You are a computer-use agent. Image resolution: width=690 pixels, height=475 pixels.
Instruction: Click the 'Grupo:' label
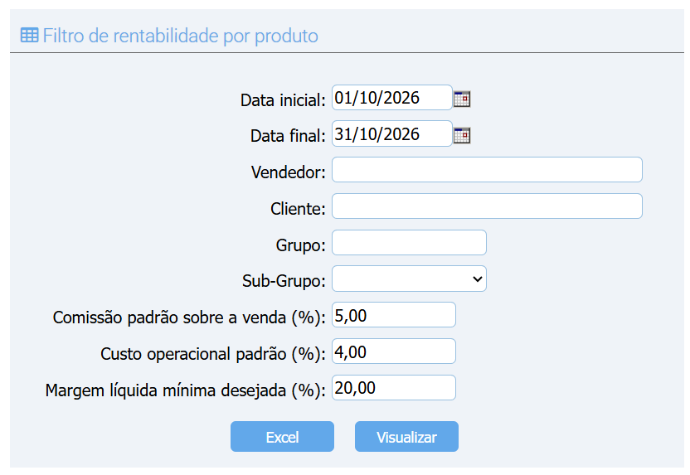point(300,245)
